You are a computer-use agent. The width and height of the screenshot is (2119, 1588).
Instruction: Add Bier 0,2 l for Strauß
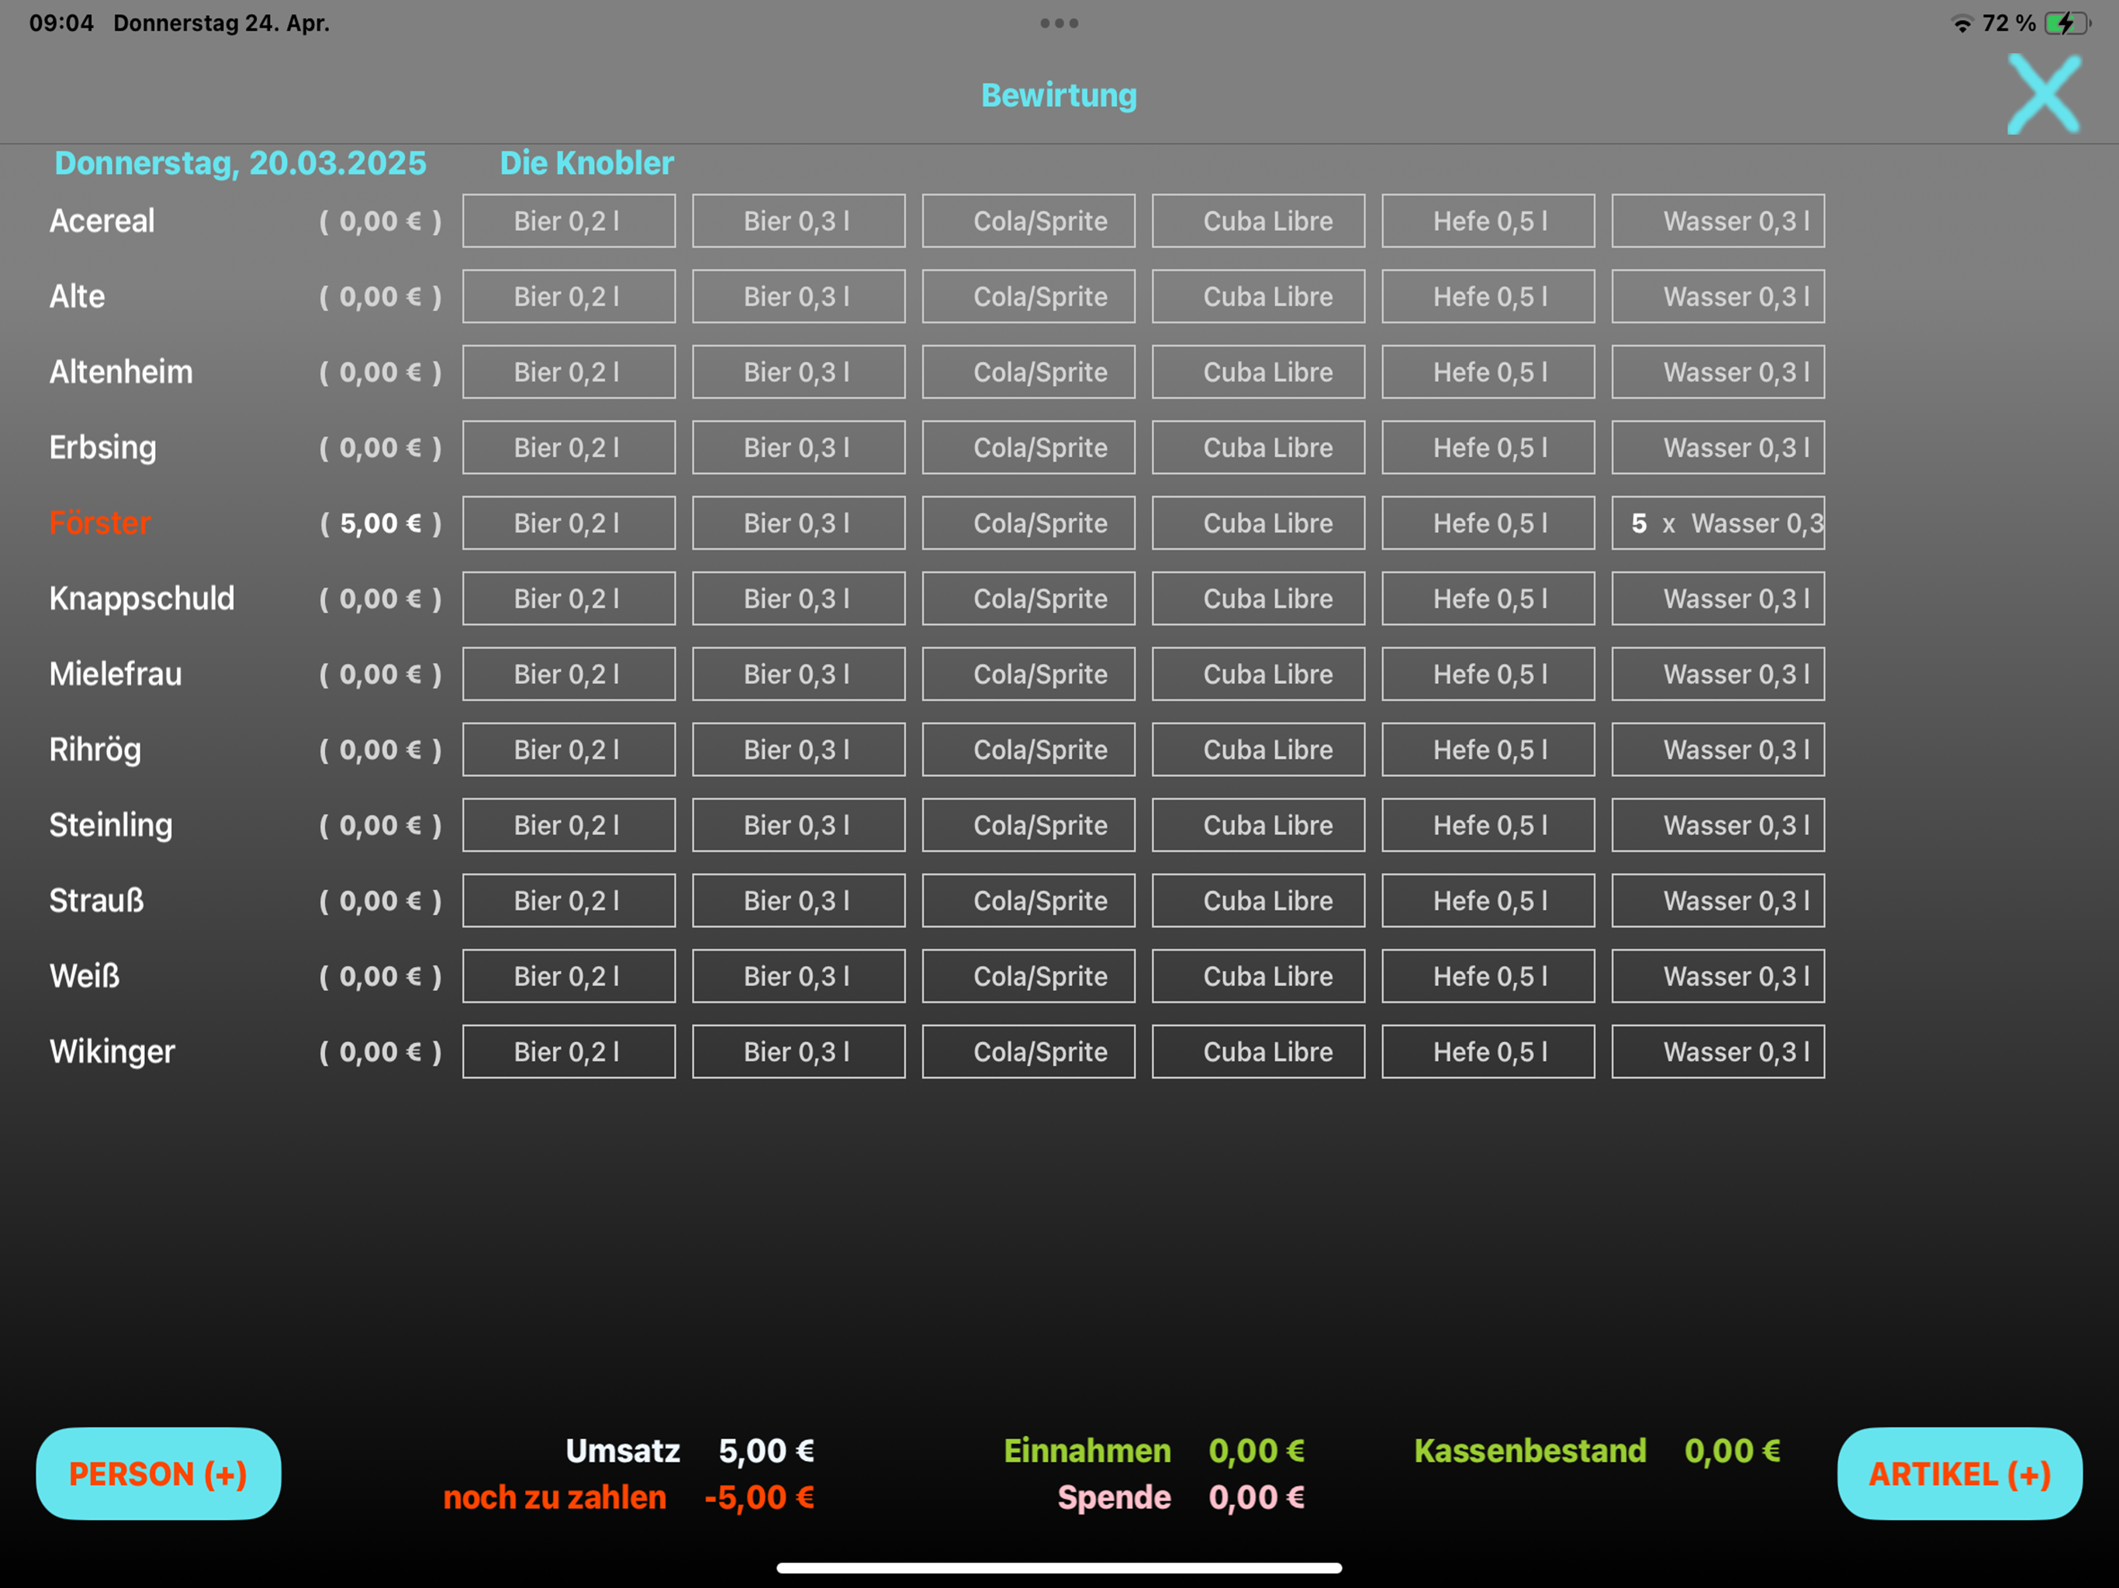tap(568, 900)
